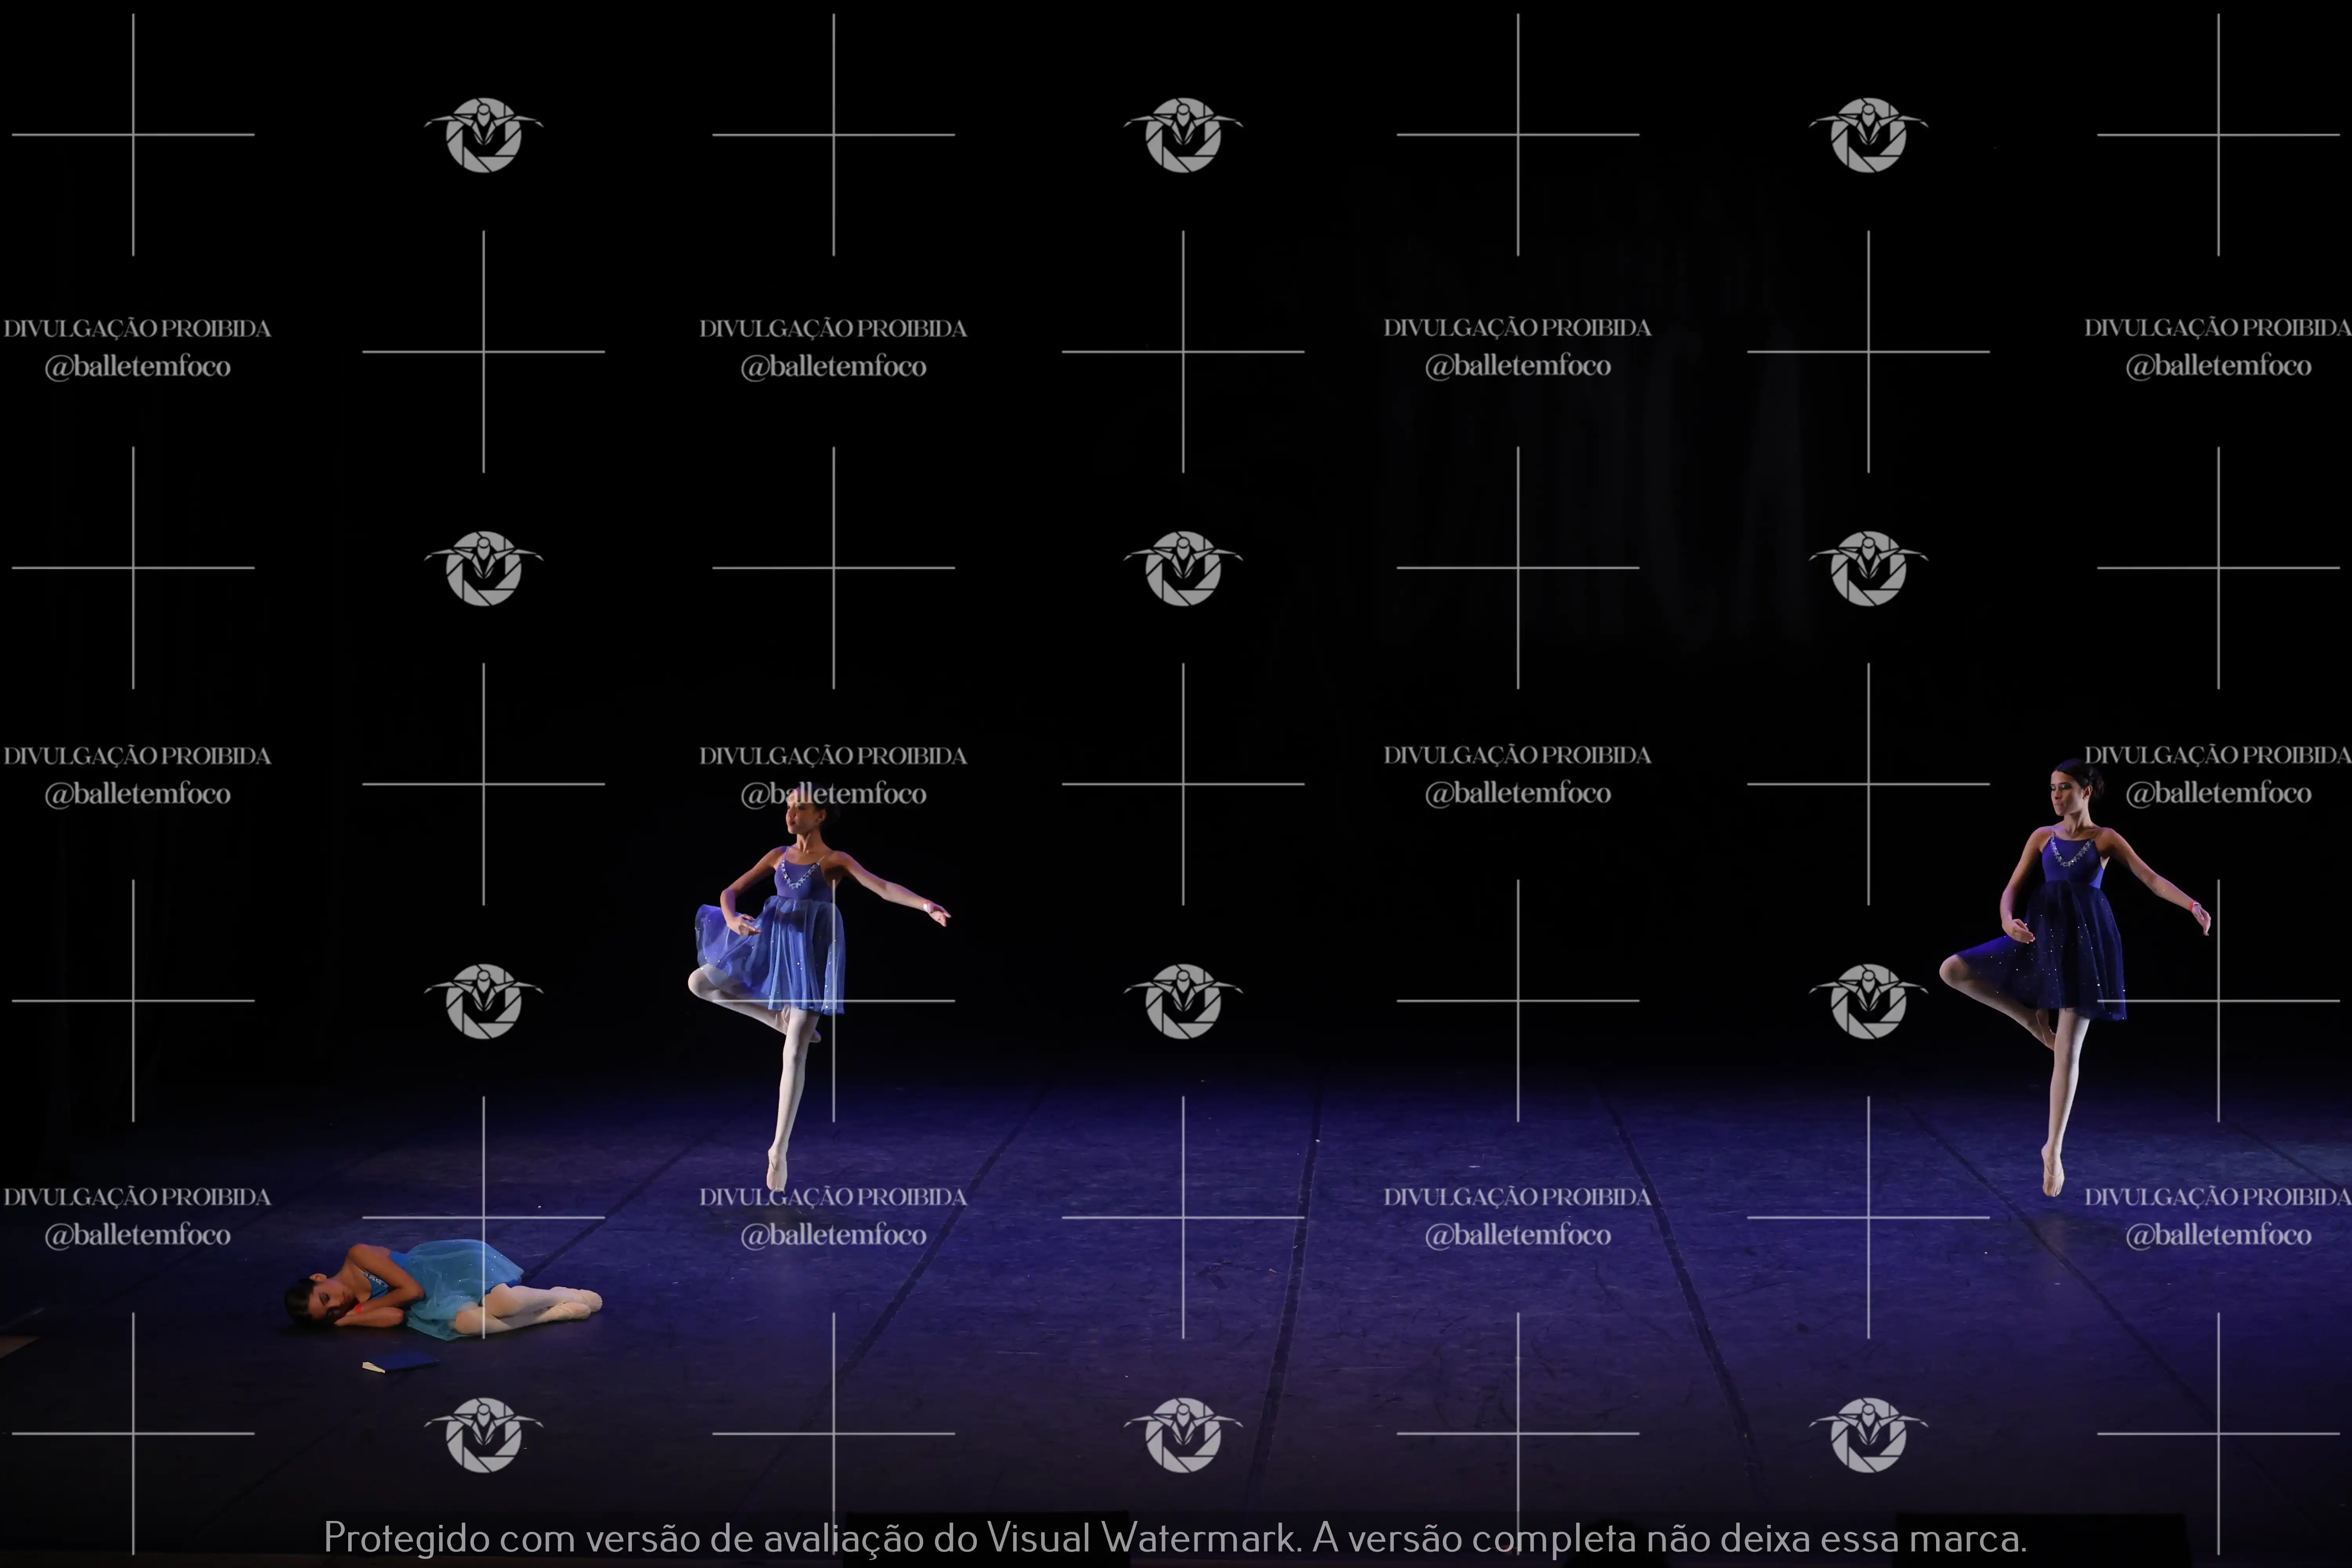
Task: Click the 'Visual Watermark' words in the bottom caption
Action: tap(1141, 1537)
